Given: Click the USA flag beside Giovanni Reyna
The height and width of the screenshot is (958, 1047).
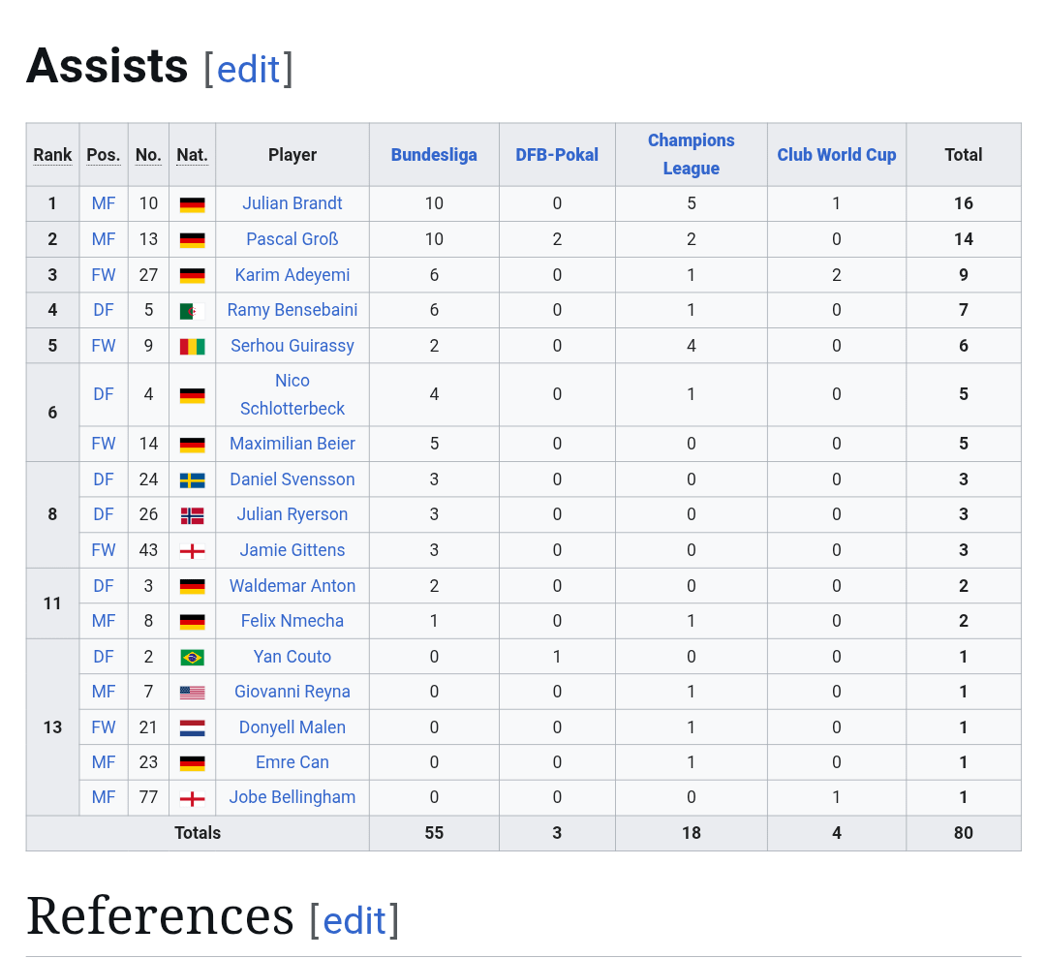Looking at the screenshot, I should click(x=192, y=693).
